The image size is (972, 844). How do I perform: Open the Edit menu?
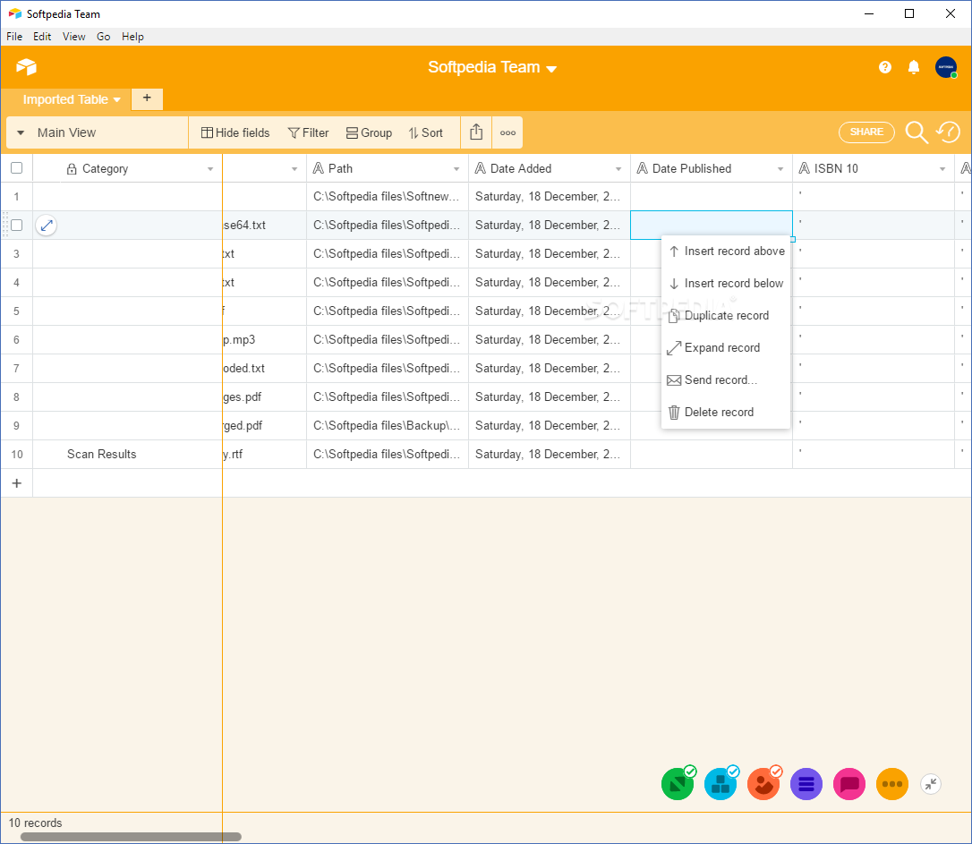[42, 37]
